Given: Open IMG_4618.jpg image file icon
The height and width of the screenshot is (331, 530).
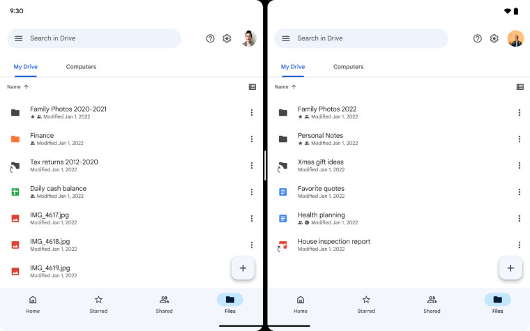Looking at the screenshot, I should click(15, 245).
